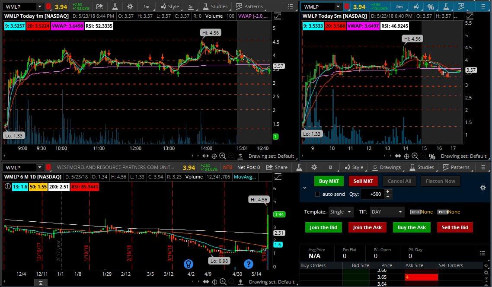Open Style menu in 1m chart
The image size is (492, 287).
point(170,6)
